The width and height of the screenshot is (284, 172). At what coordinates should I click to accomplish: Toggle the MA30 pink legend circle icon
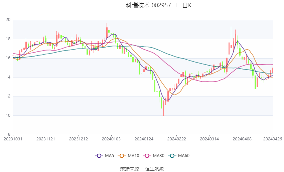[147, 156]
